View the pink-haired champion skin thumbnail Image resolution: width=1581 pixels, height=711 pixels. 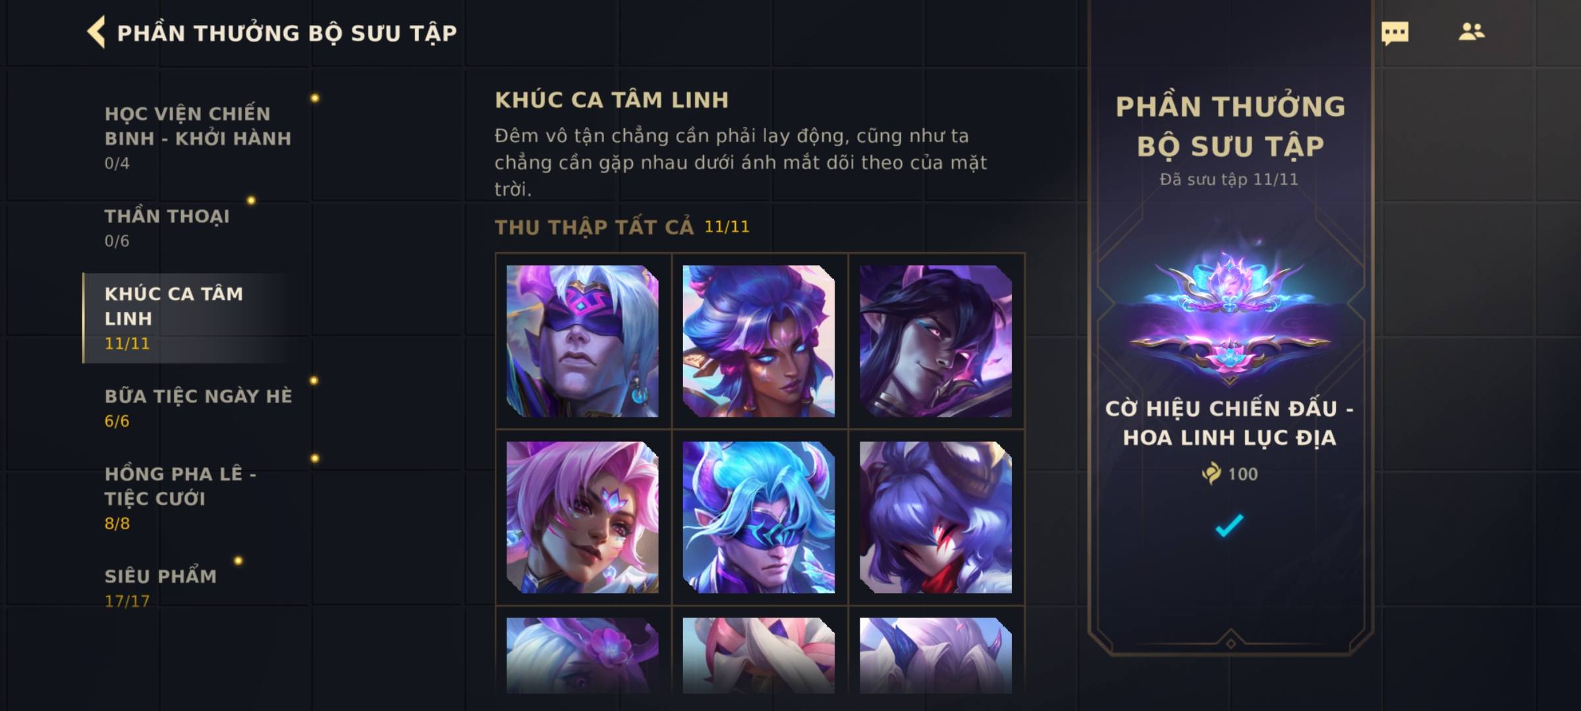(582, 517)
